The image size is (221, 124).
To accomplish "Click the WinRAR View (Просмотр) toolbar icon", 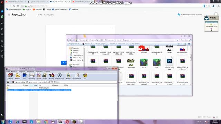I will pos(32,76).
